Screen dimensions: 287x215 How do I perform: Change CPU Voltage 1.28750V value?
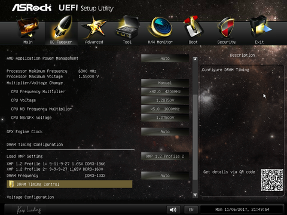tap(165, 100)
